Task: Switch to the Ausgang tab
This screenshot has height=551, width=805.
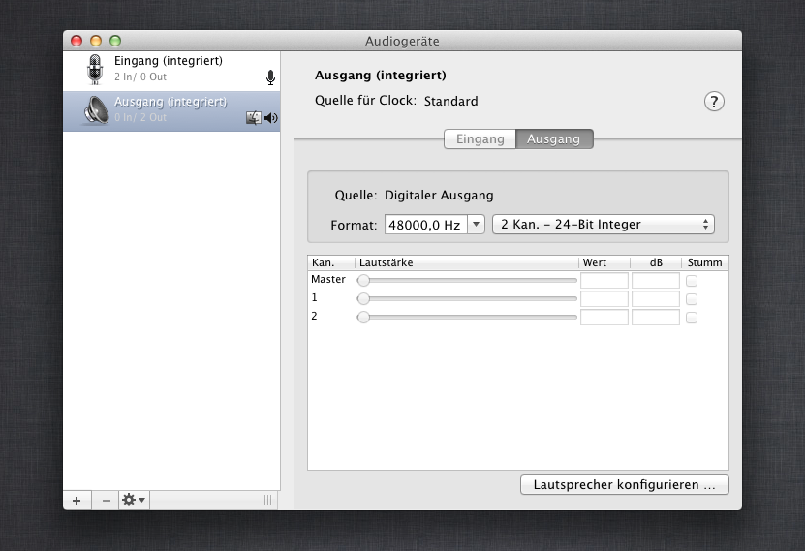Action: [553, 139]
